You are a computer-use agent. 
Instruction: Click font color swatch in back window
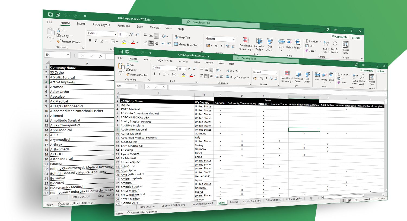(x=133, y=42)
